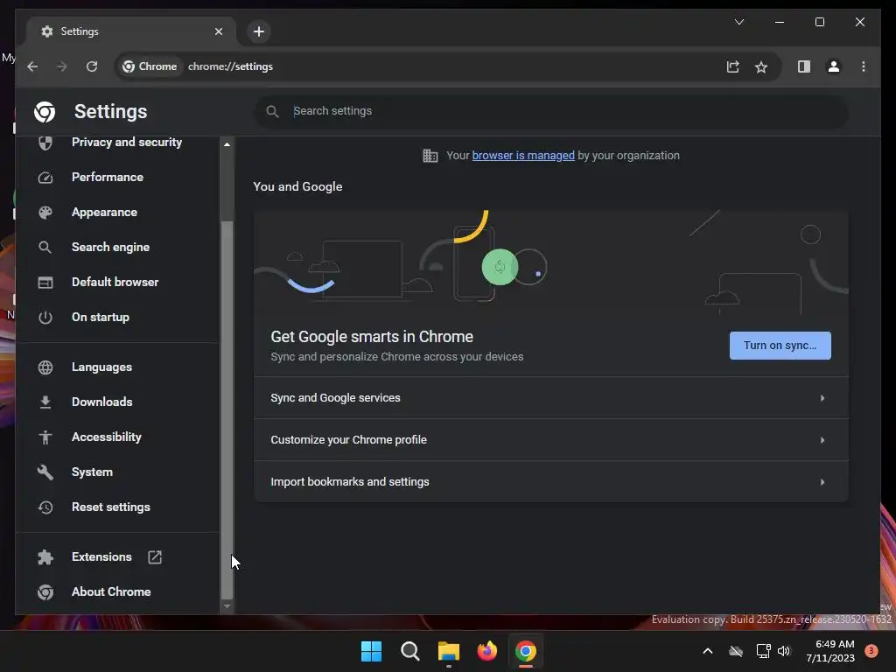
Task: Open the taskbar clock and date
Action: (x=830, y=651)
